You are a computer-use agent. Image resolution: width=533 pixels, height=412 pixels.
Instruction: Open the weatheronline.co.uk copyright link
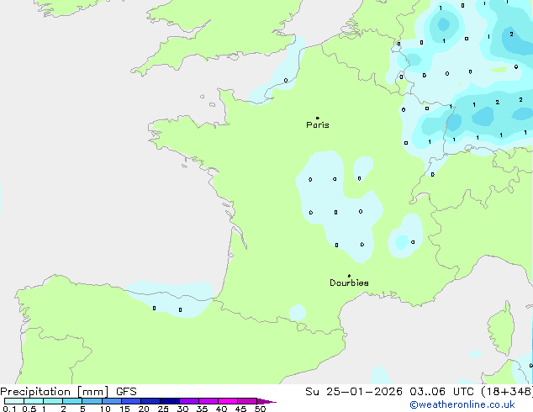click(x=462, y=404)
